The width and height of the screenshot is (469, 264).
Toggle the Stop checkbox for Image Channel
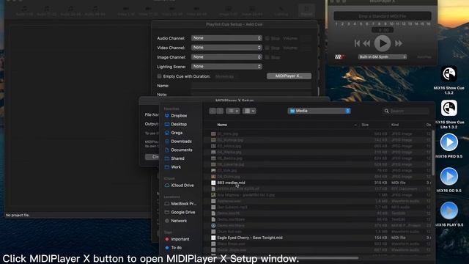point(267,57)
